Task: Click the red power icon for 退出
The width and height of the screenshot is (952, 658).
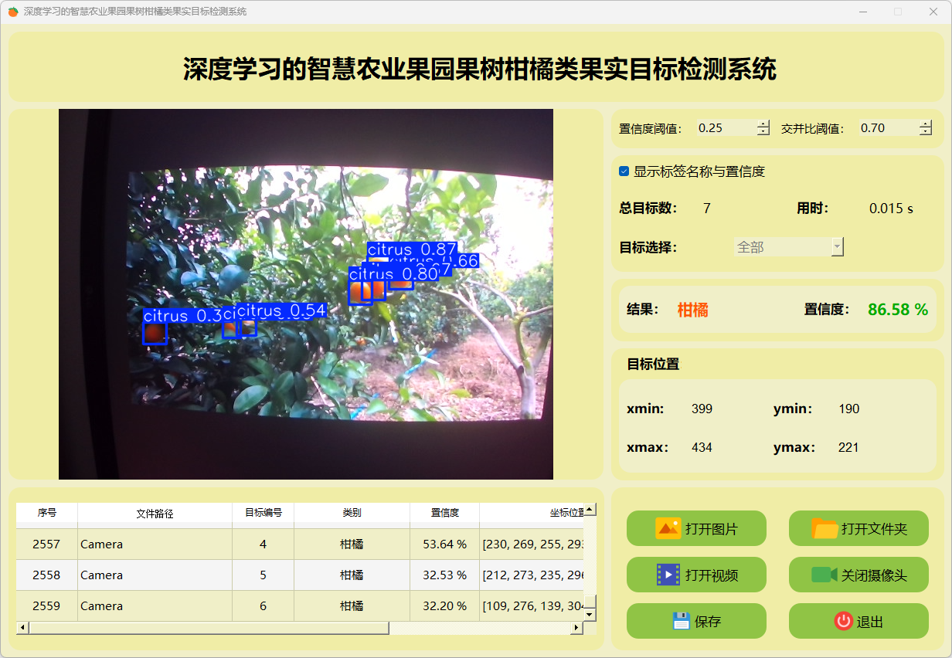Action: point(843,621)
